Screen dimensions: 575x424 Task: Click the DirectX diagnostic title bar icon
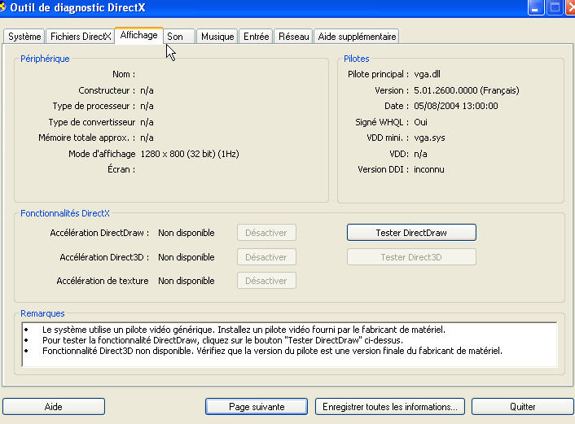[x=2, y=7]
